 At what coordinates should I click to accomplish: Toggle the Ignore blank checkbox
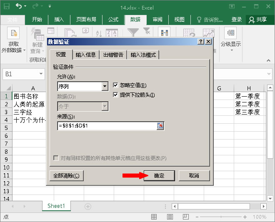click(x=116, y=85)
